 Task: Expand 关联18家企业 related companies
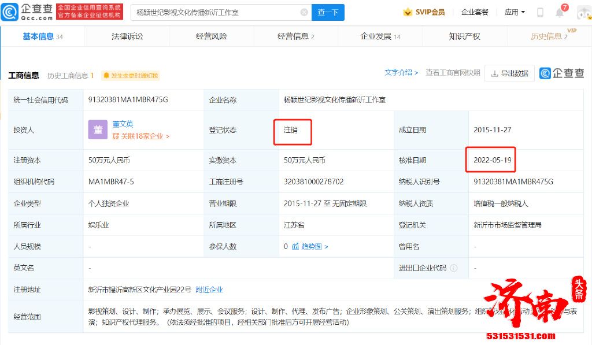[141, 136]
